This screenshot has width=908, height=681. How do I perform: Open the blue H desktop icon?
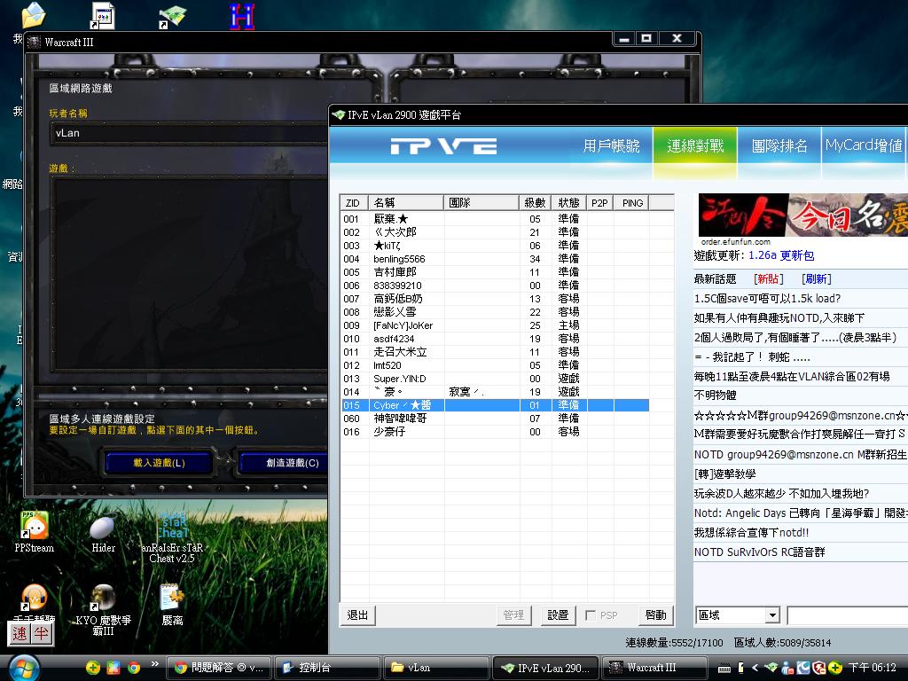pyautogui.click(x=241, y=16)
